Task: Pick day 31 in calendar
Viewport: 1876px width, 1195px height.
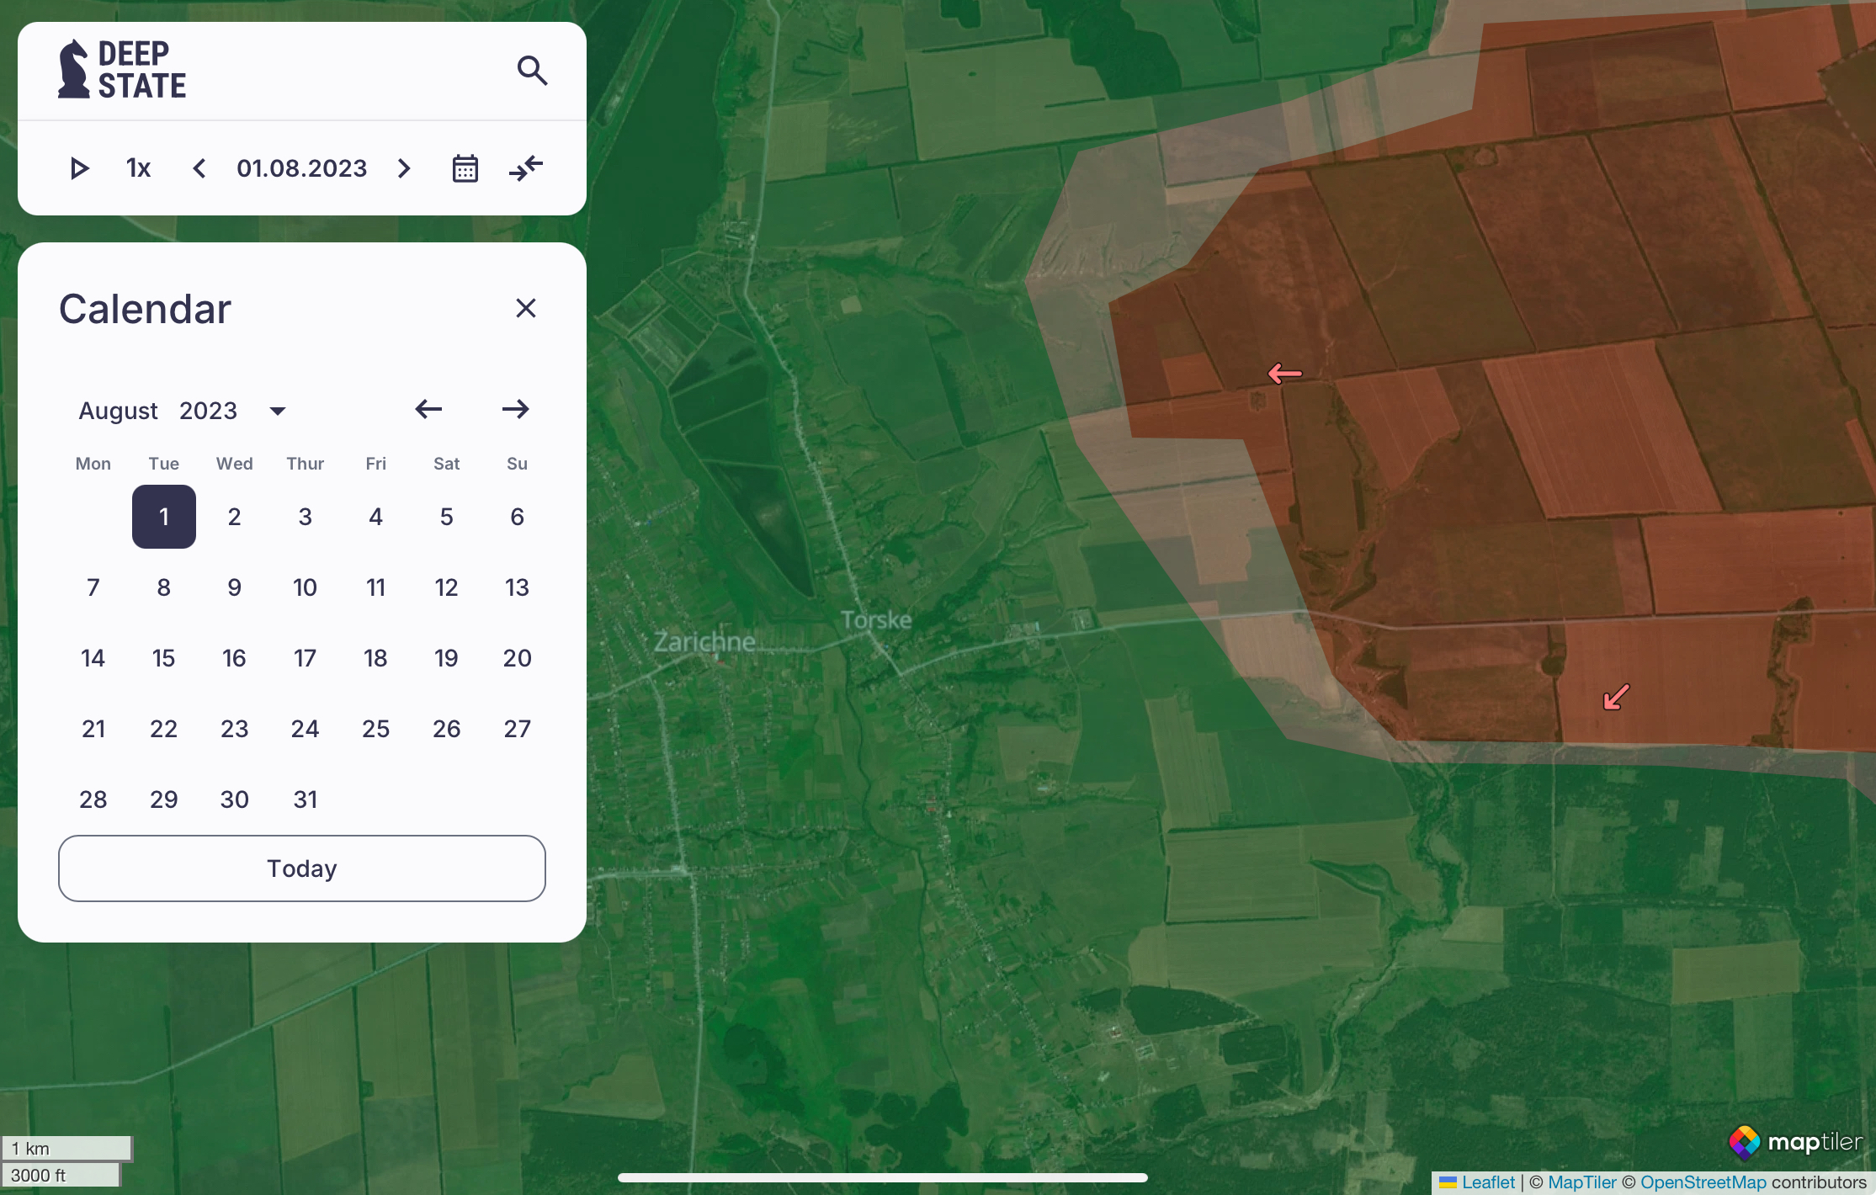Action: 306,799
